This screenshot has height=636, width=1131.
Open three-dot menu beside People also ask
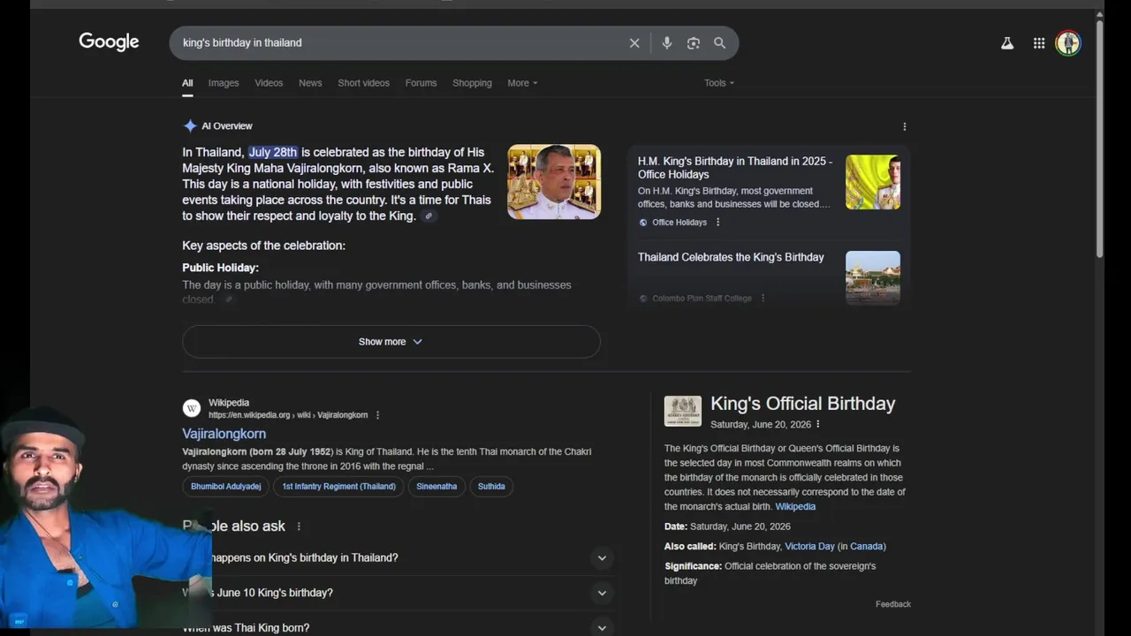[299, 526]
